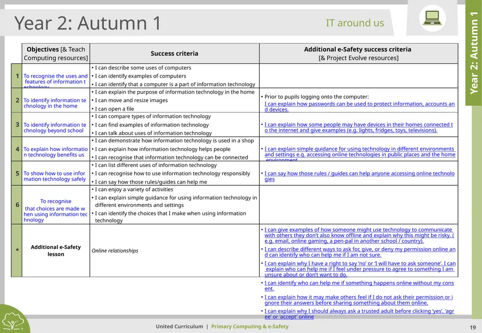
Task: Click 'I can describe some uses of computers'
Action: [x=143, y=68]
